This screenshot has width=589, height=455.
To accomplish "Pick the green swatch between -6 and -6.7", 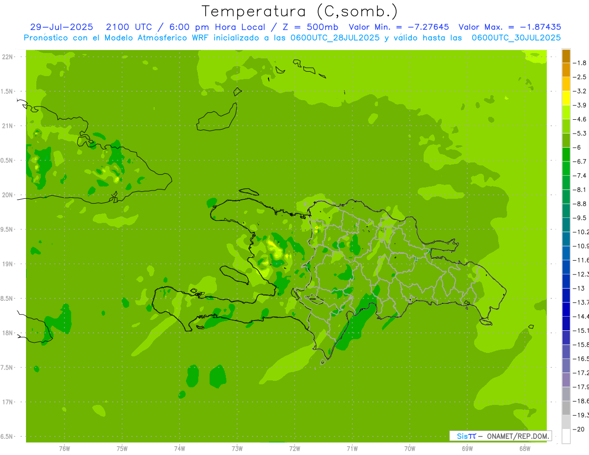I will point(566,155).
